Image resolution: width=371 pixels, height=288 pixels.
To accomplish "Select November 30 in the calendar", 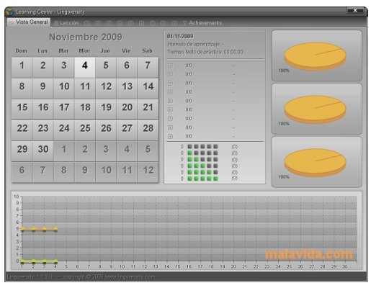I will [x=43, y=151].
